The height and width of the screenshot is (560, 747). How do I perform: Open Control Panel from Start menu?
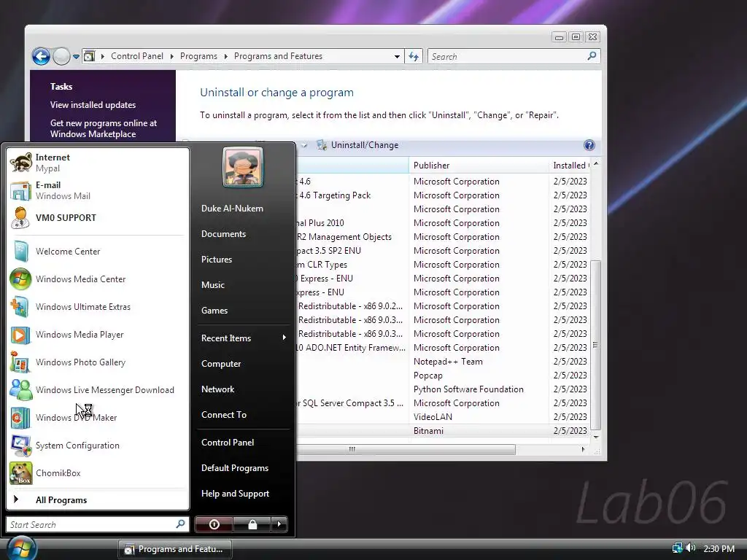coord(228,443)
